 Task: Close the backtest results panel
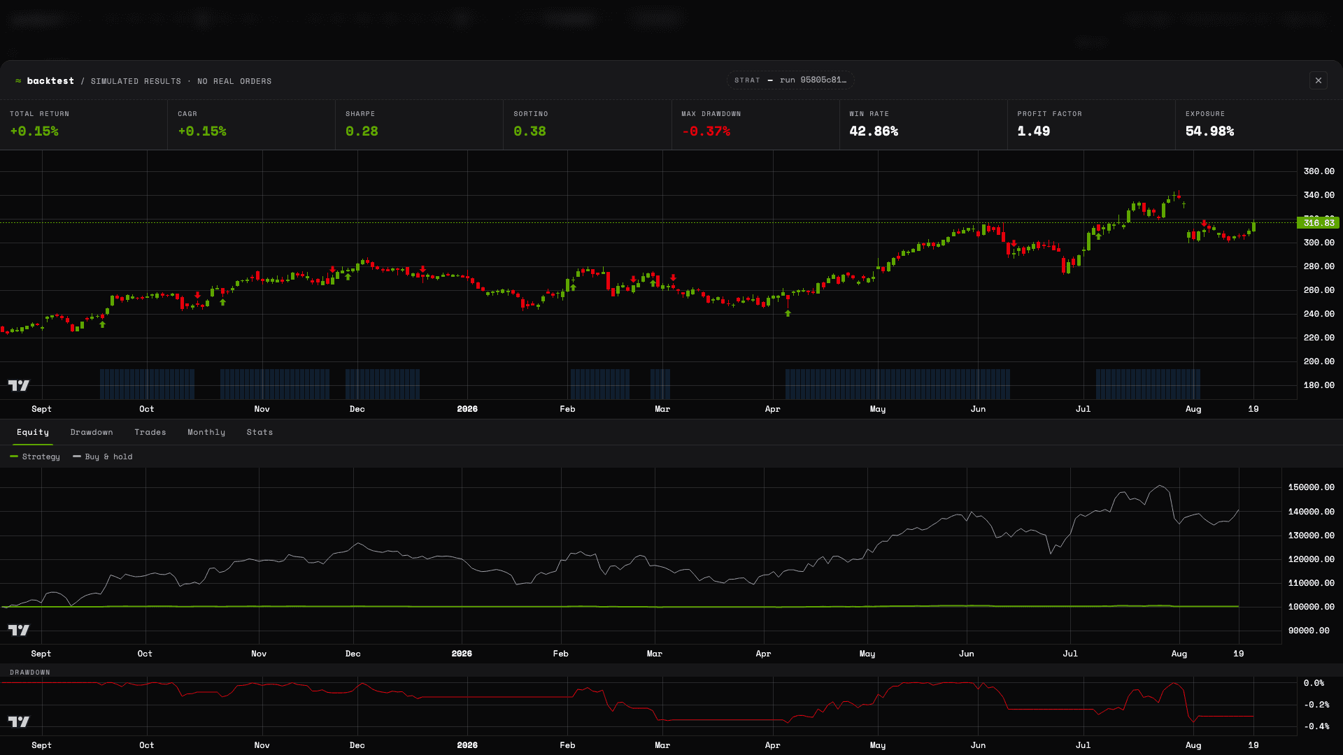tap(1319, 80)
